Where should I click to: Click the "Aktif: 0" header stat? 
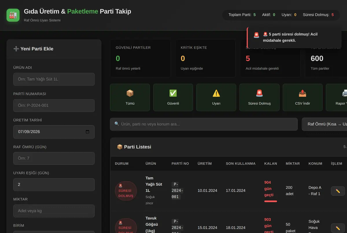pyautogui.click(x=269, y=15)
